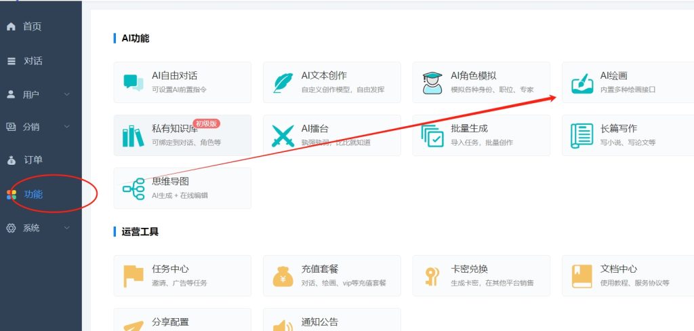
Task: Click the 批量生成 stacked checkbox icon
Action: [432, 136]
